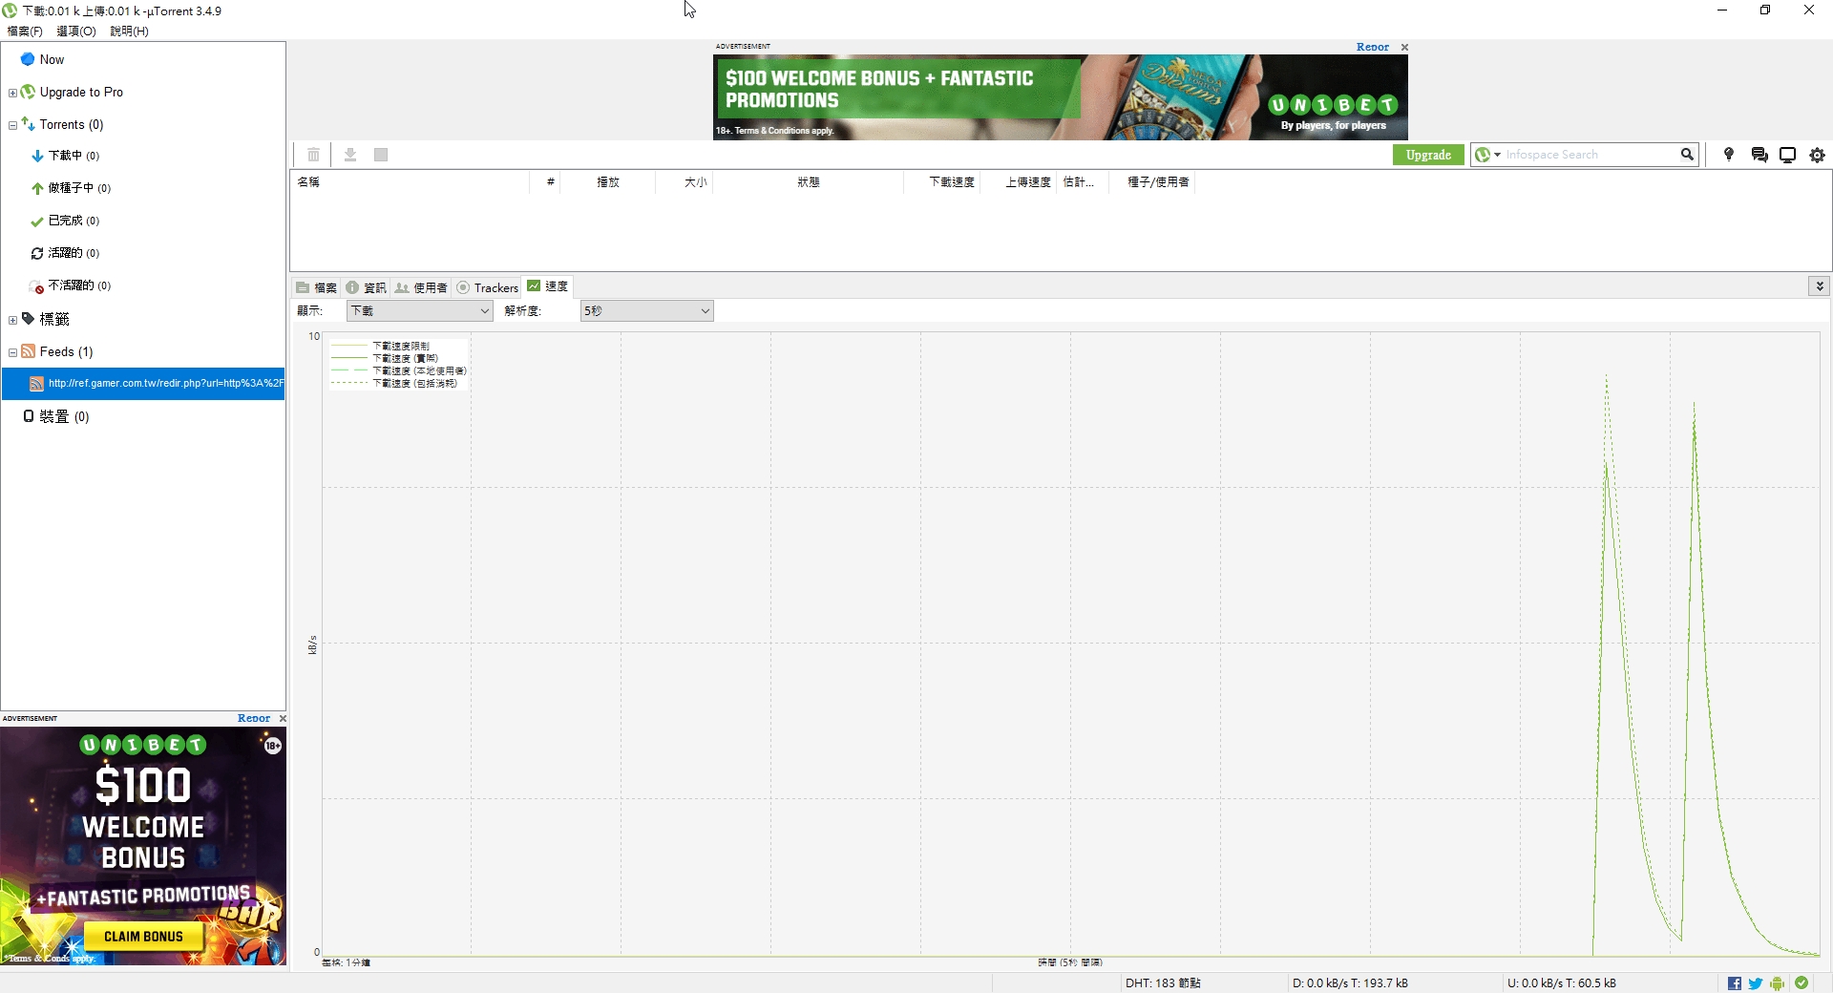Sort by 播放 column header
Image resolution: width=1833 pixels, height=993 pixels.
(x=608, y=181)
